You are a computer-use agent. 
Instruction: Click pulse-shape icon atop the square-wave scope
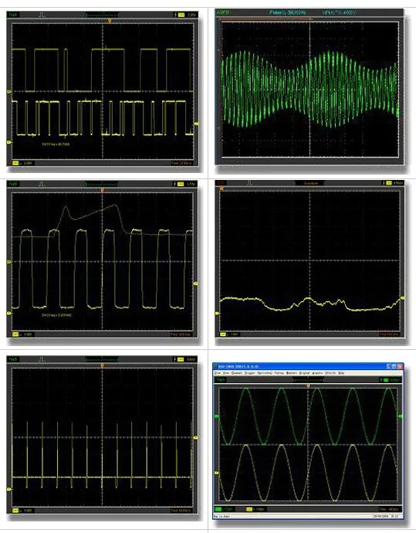pos(42,184)
